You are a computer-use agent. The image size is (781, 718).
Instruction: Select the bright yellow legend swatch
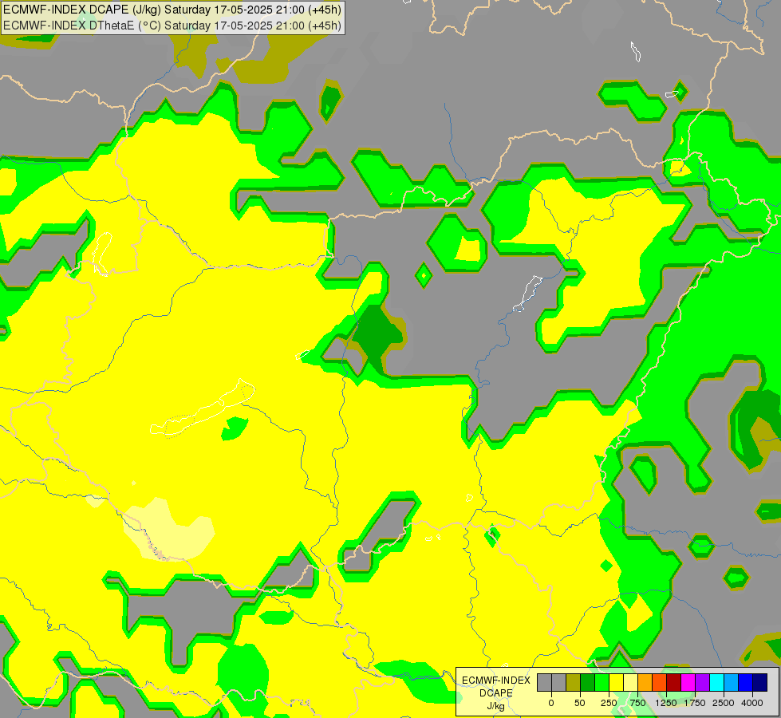pos(616,682)
